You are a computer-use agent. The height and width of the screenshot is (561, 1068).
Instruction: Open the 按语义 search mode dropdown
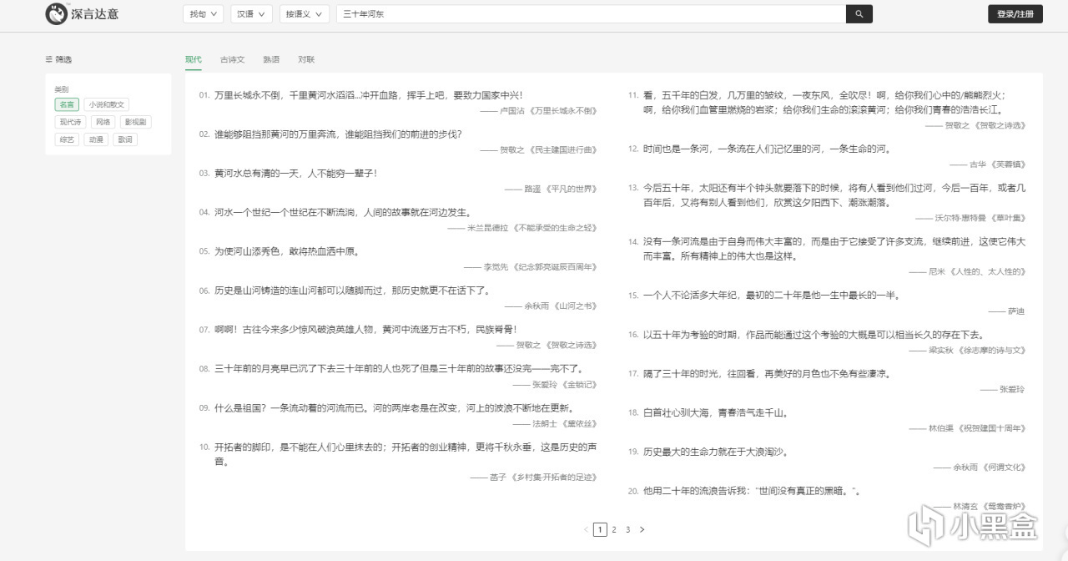point(304,14)
